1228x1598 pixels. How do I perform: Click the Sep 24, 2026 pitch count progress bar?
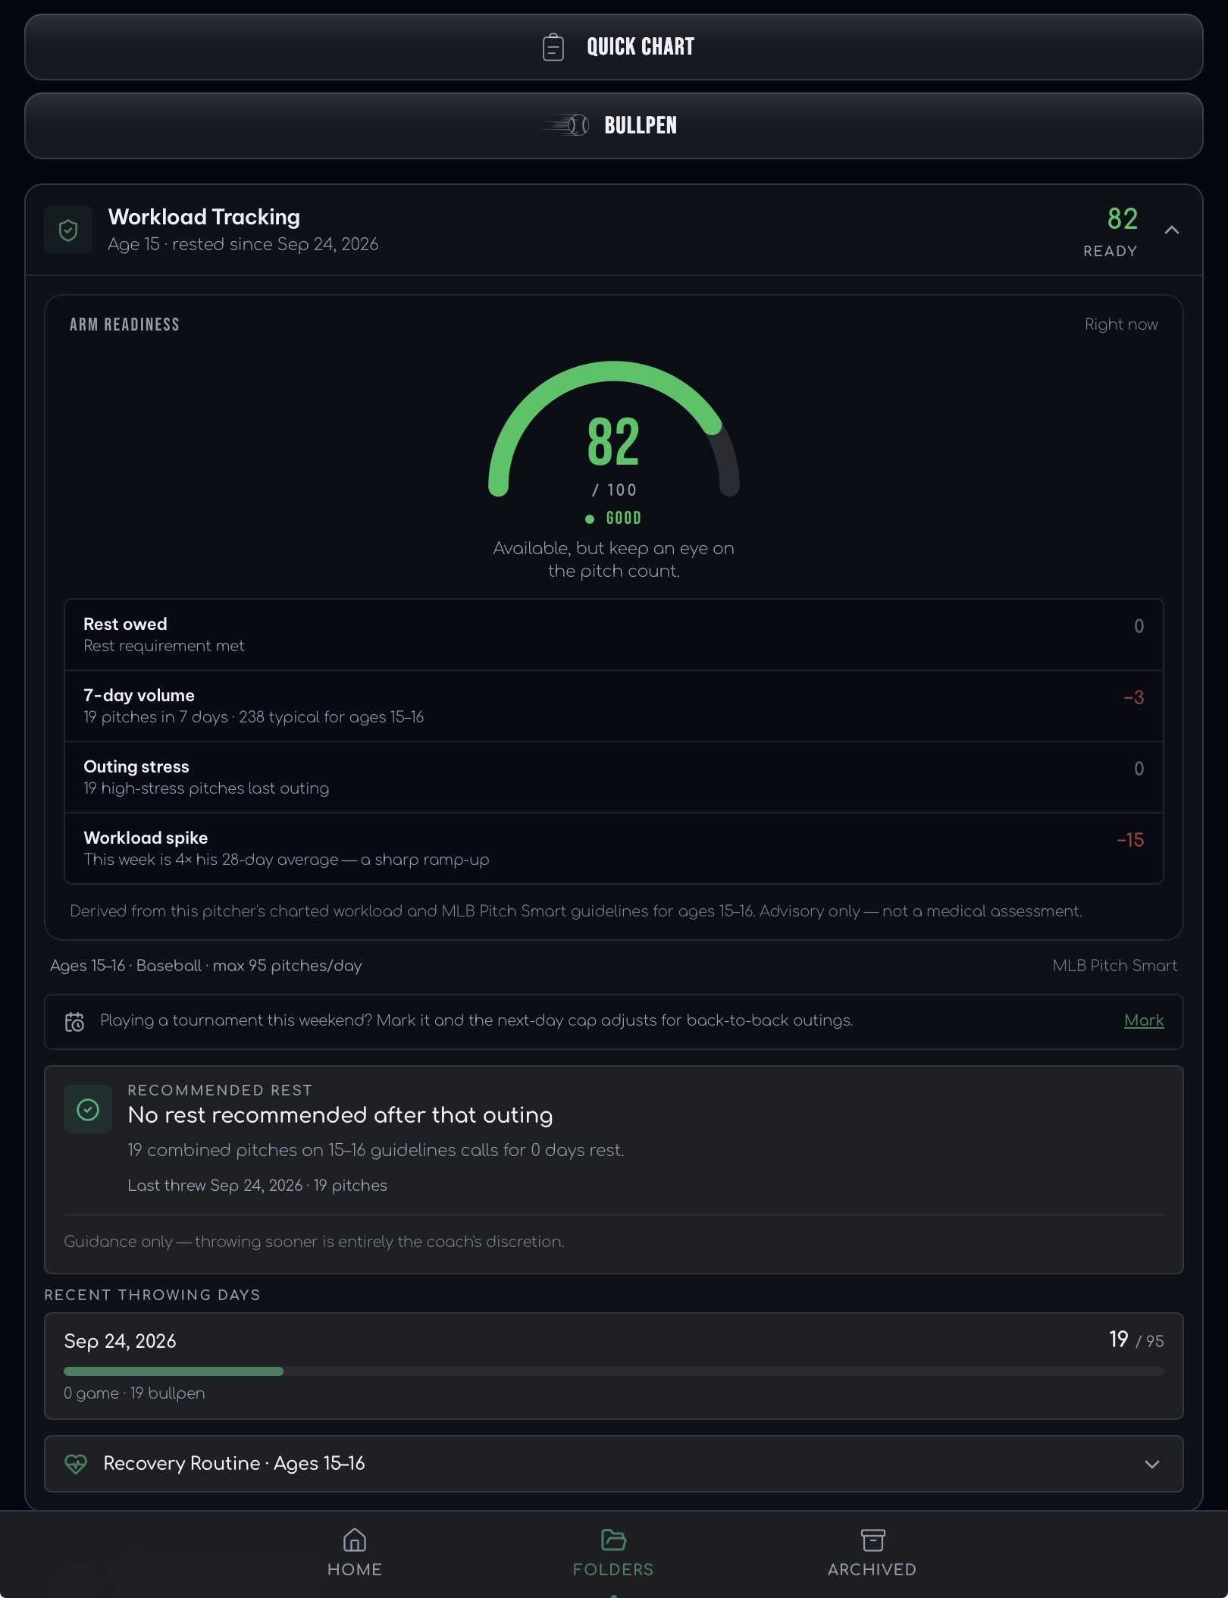pyautogui.click(x=613, y=1371)
